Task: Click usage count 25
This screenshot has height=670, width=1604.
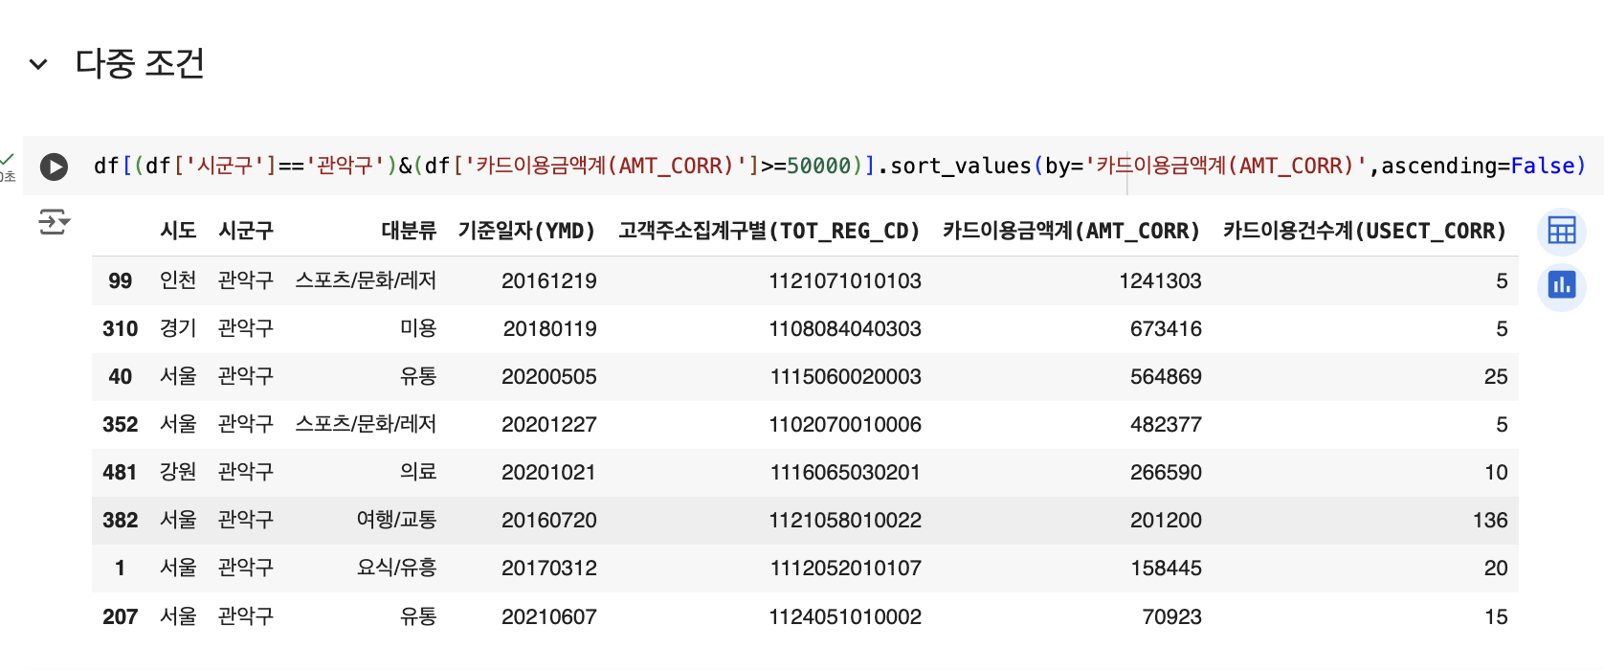Action: coord(1496,376)
